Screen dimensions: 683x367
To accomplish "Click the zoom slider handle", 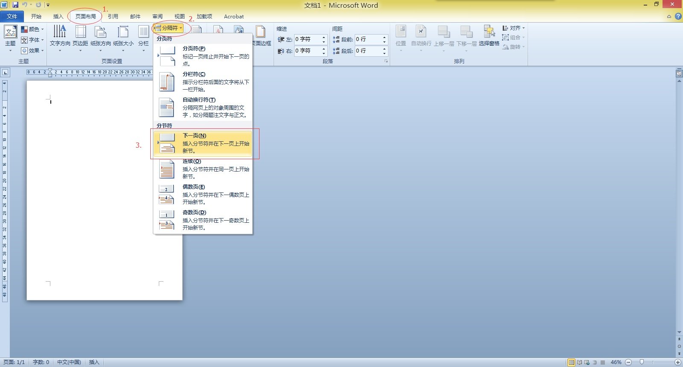I will (x=641, y=362).
